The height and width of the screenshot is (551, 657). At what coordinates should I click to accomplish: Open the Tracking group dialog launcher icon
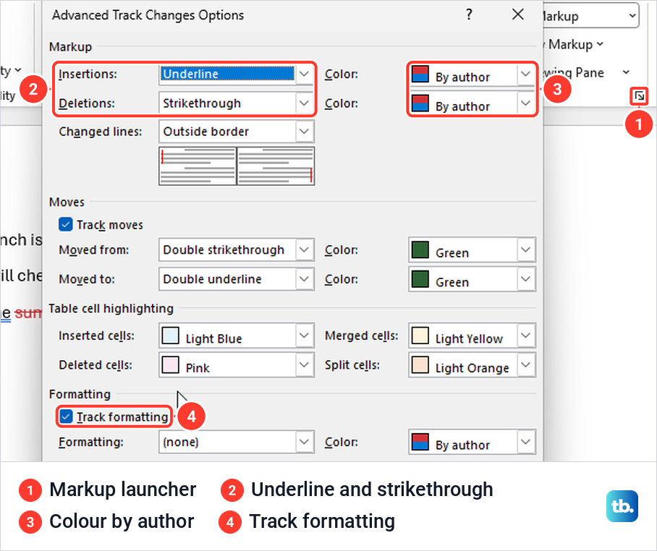click(x=640, y=96)
